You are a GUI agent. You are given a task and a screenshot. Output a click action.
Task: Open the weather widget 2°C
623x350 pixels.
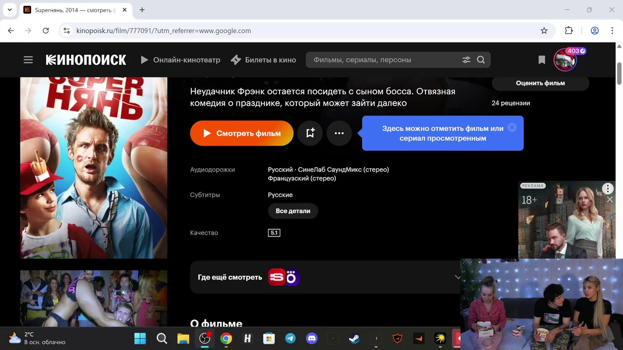[x=37, y=338]
